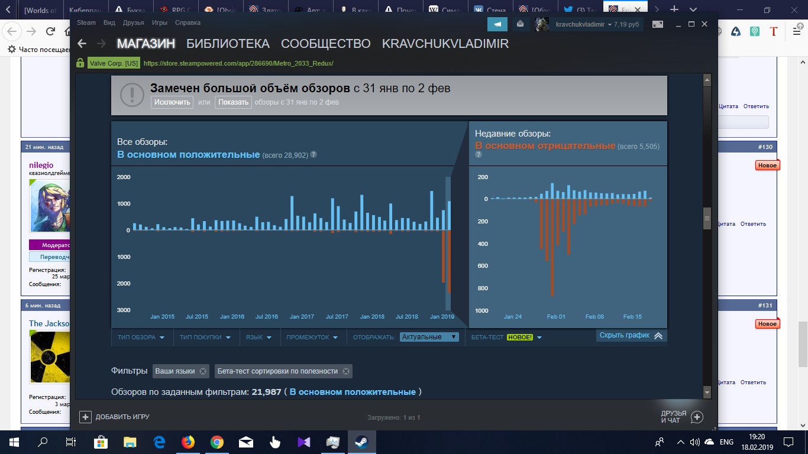Image resolution: width=808 pixels, height=454 pixels.
Task: Expand the 'Язык' filter dropdown
Action: tap(258, 337)
